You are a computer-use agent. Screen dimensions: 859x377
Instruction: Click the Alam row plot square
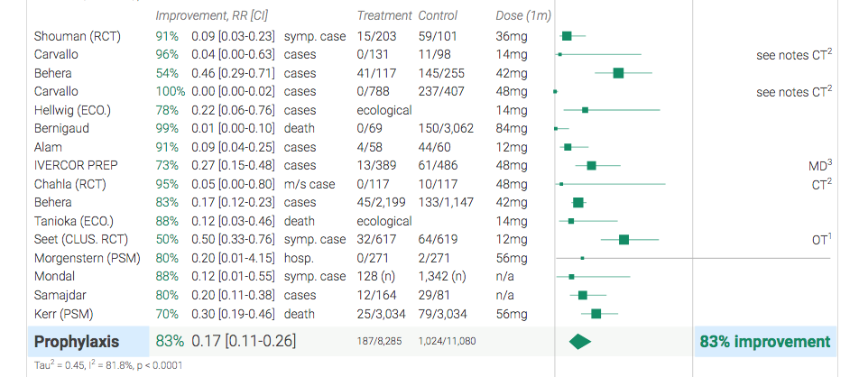[568, 147]
